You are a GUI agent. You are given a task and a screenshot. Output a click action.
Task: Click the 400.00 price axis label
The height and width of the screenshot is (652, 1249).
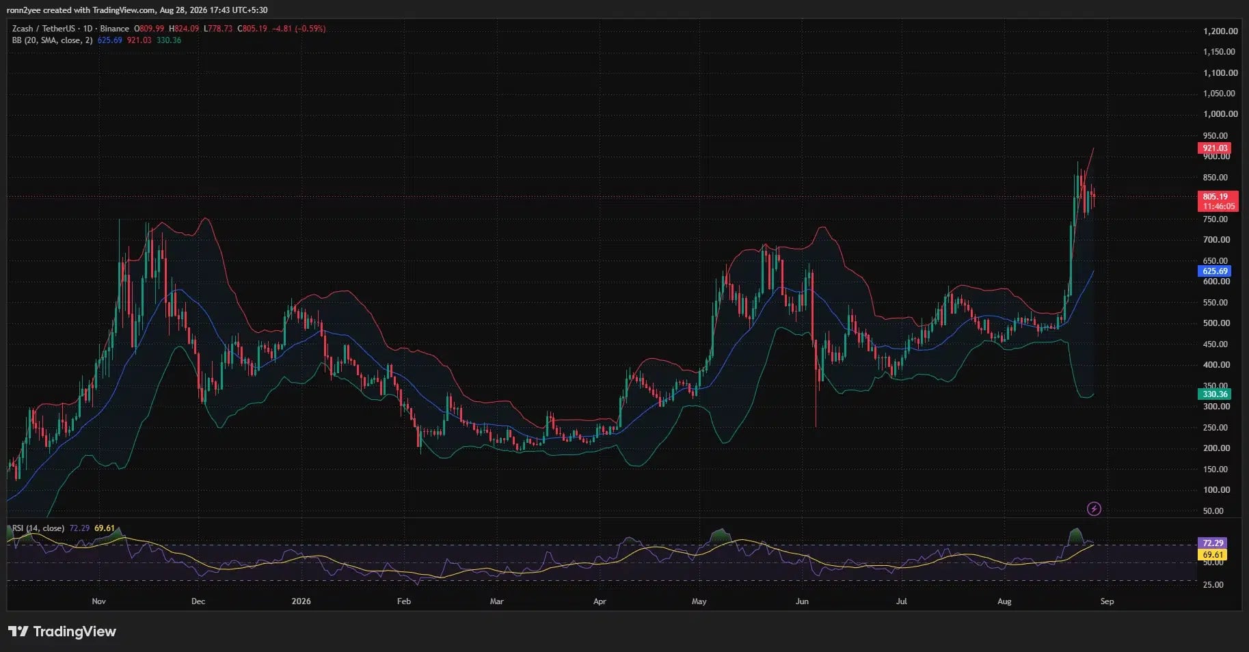click(x=1216, y=365)
